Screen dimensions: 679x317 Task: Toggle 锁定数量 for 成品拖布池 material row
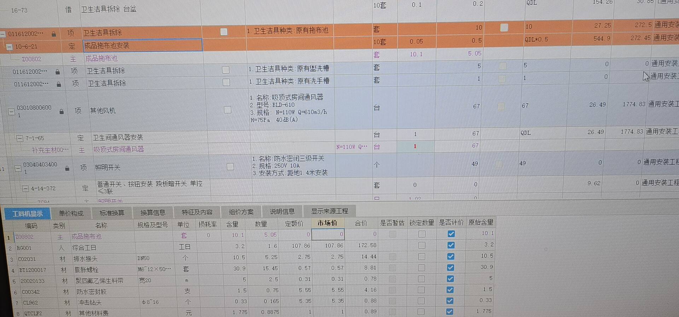[422, 234]
